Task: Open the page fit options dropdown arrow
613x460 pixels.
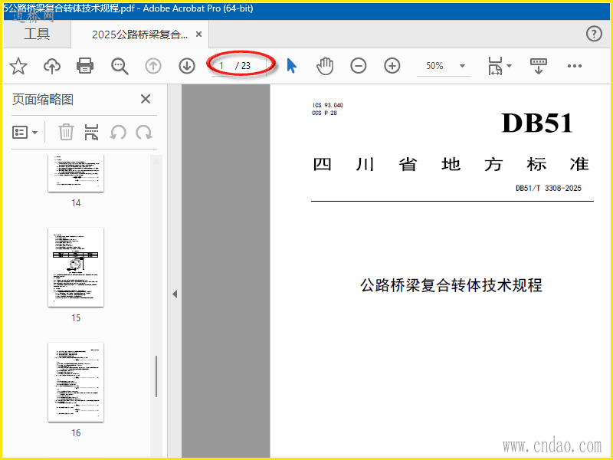Action: (x=509, y=66)
